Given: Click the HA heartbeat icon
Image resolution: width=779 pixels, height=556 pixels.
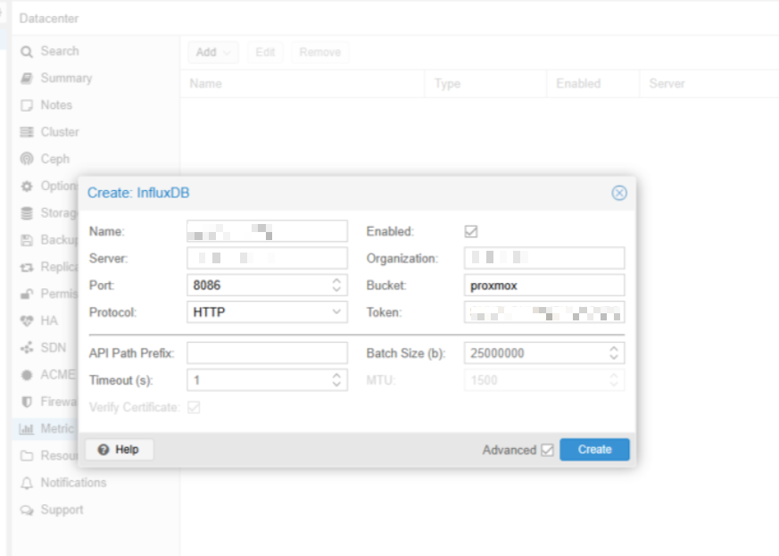Looking at the screenshot, I should point(27,321).
